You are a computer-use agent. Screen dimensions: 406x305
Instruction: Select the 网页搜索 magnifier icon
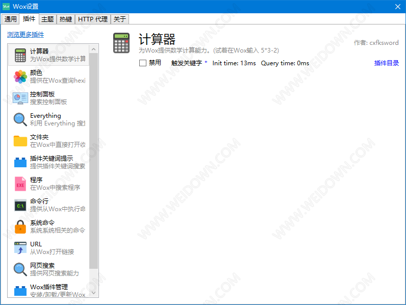20,269
